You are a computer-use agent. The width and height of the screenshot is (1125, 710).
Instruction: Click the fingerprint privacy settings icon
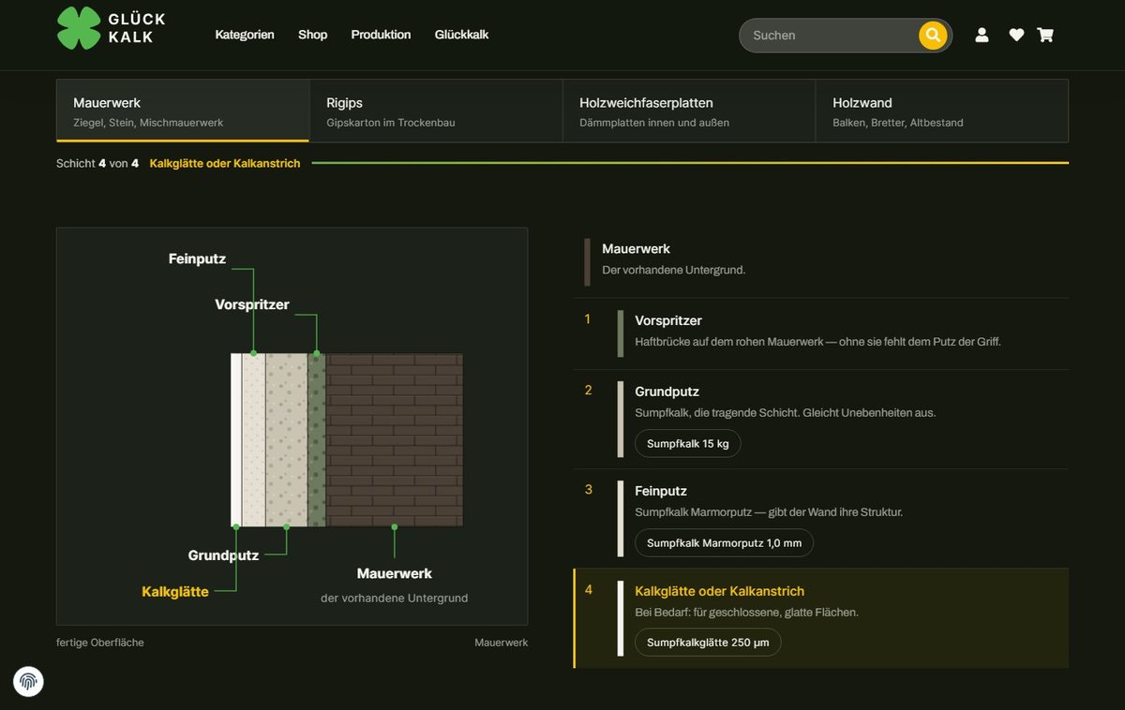(28, 681)
